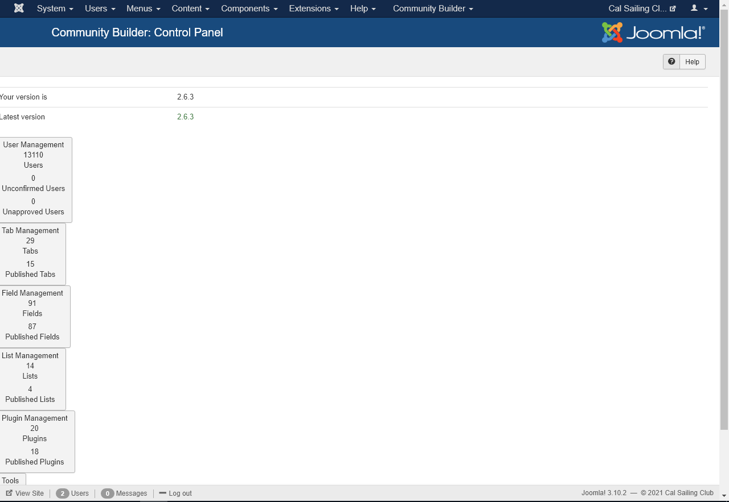Click Published Tabs label

coord(30,274)
